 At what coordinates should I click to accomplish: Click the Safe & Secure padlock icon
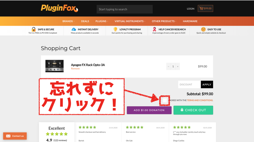[34, 29]
